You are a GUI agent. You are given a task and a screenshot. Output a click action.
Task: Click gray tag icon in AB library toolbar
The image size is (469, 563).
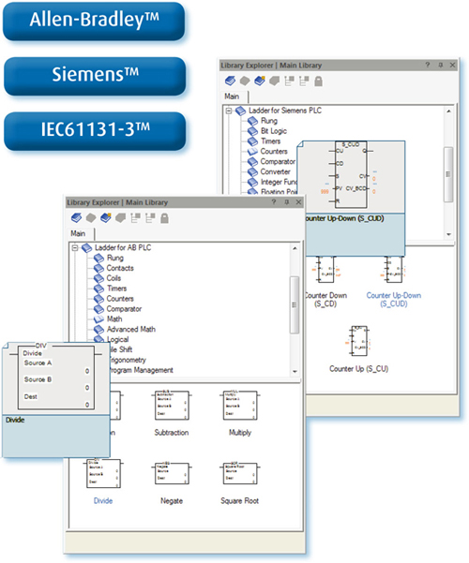(x=120, y=218)
